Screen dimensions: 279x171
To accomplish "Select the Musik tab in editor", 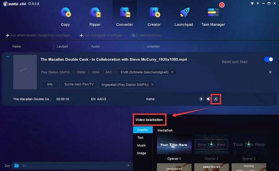I will [141, 145].
